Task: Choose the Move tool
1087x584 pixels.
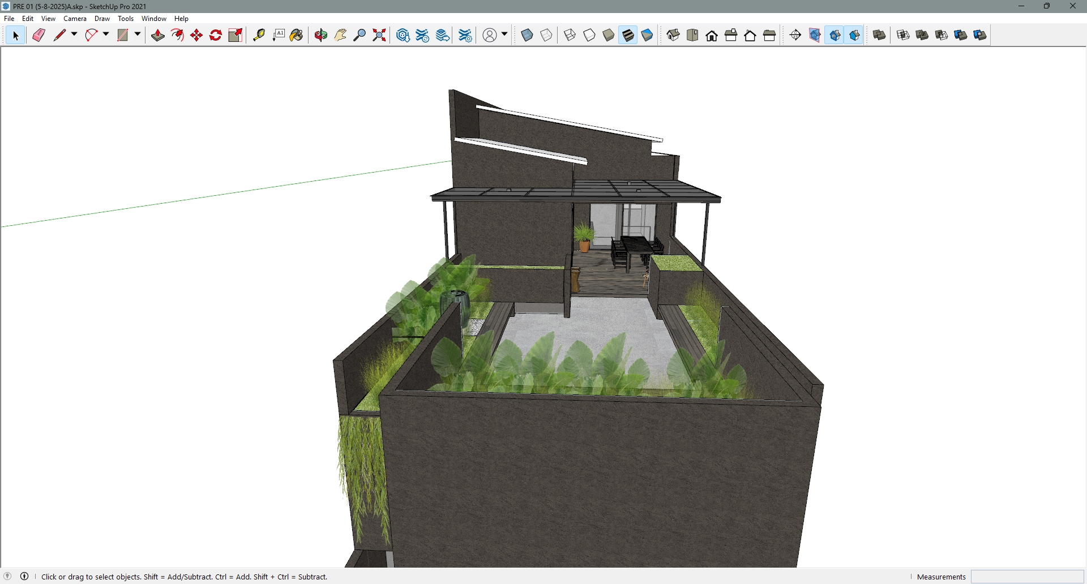Action: tap(196, 35)
